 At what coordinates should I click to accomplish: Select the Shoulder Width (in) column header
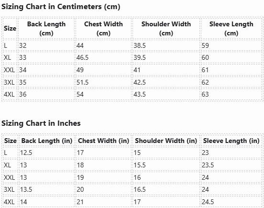pos(166,141)
